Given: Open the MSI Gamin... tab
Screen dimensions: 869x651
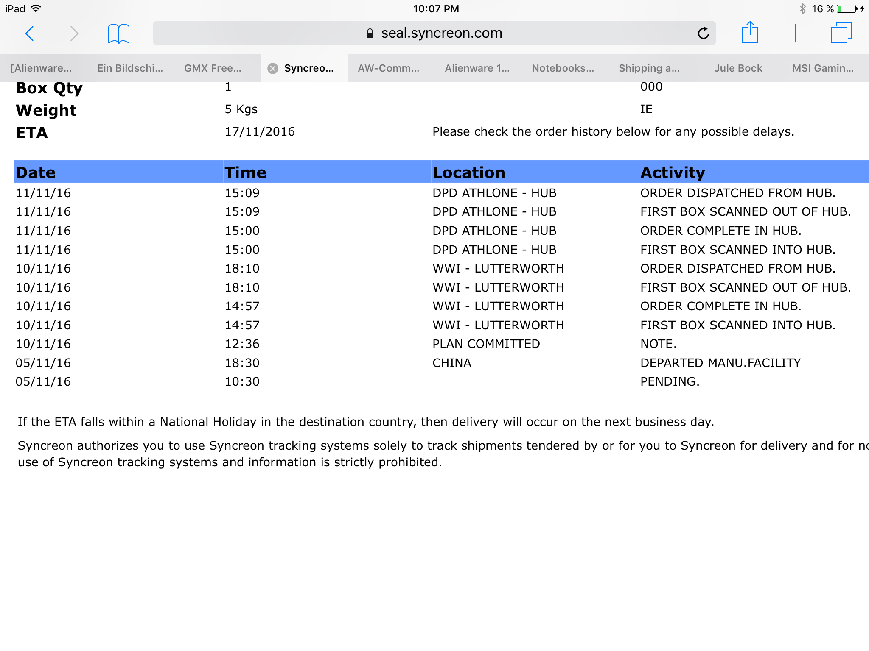Looking at the screenshot, I should [823, 68].
